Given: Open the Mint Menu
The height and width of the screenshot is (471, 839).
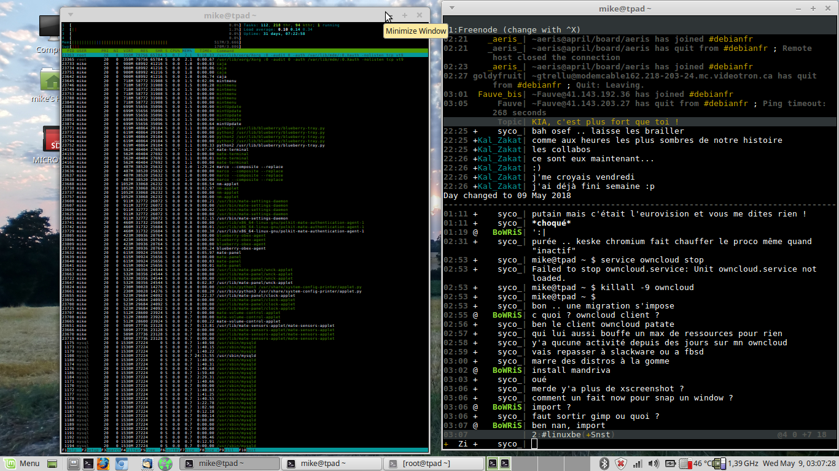Looking at the screenshot, I should click(x=21, y=464).
